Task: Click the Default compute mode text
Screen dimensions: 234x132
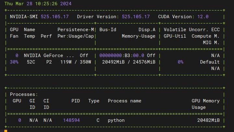Action: [x=210, y=62]
